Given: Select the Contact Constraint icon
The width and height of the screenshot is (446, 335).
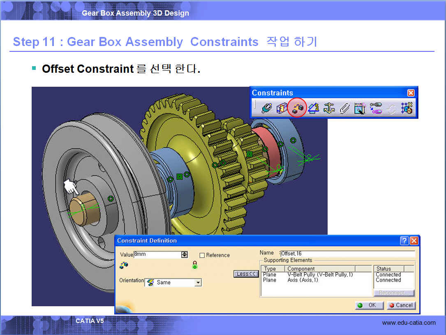Looking at the screenshot, I should [x=282, y=108].
